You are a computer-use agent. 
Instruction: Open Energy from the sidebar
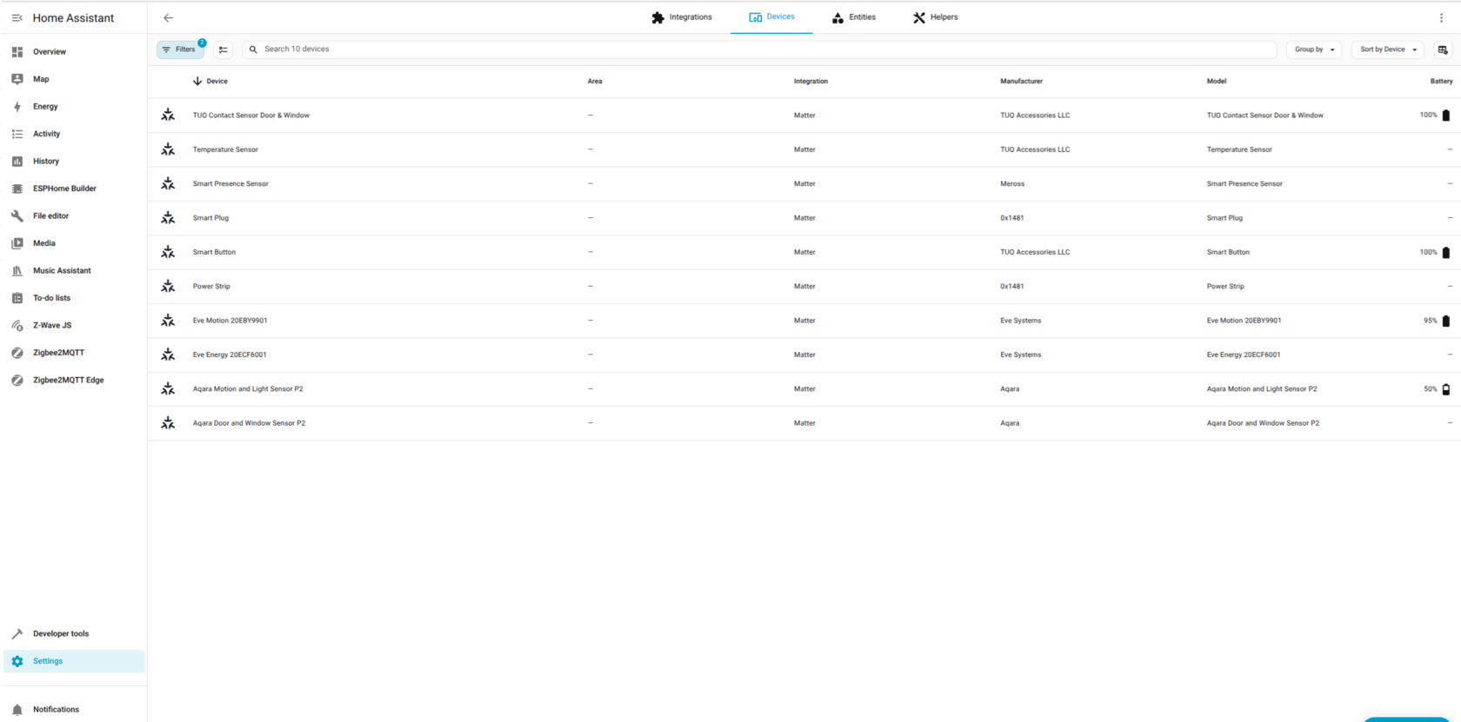click(x=45, y=107)
